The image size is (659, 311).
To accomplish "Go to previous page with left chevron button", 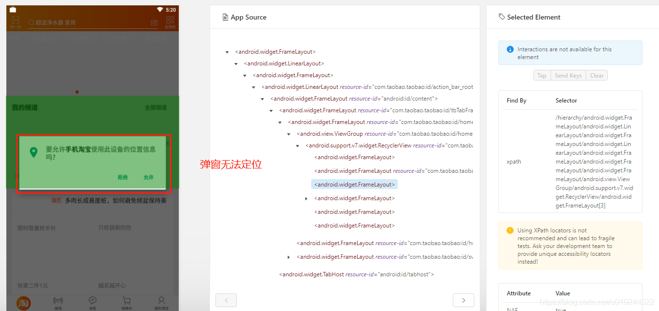I will [x=226, y=300].
